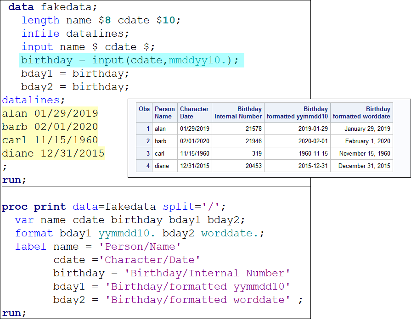Click the 'var name cdate birthday' statement

point(130,220)
